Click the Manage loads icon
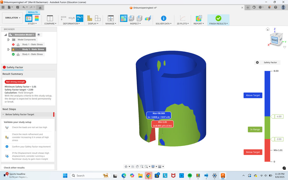The height and width of the screenshot is (180, 288). 111,18
